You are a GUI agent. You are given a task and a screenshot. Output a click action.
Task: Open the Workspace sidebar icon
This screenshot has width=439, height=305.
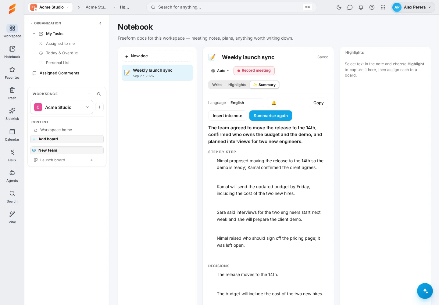pos(12,31)
